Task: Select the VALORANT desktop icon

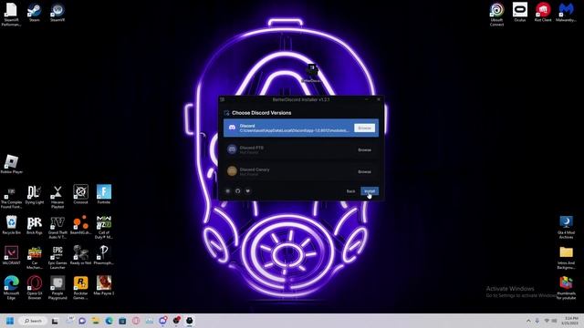Action: coord(11,256)
